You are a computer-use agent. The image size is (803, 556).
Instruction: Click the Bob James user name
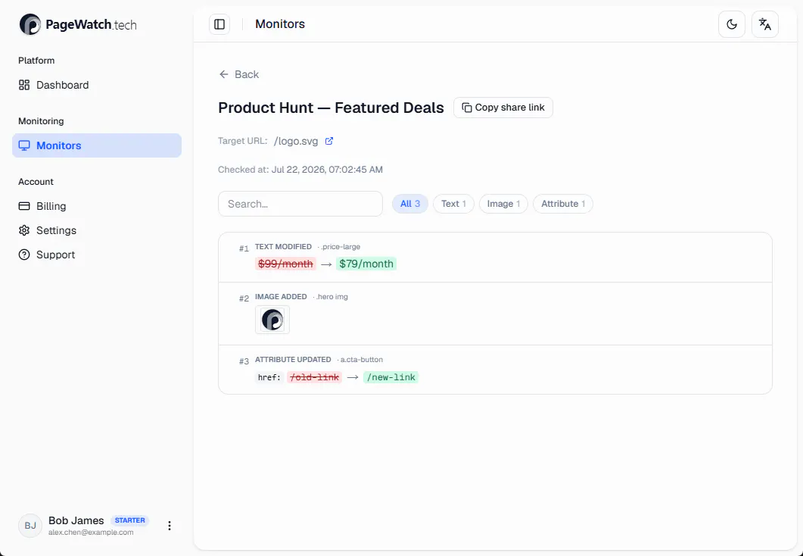(x=76, y=520)
